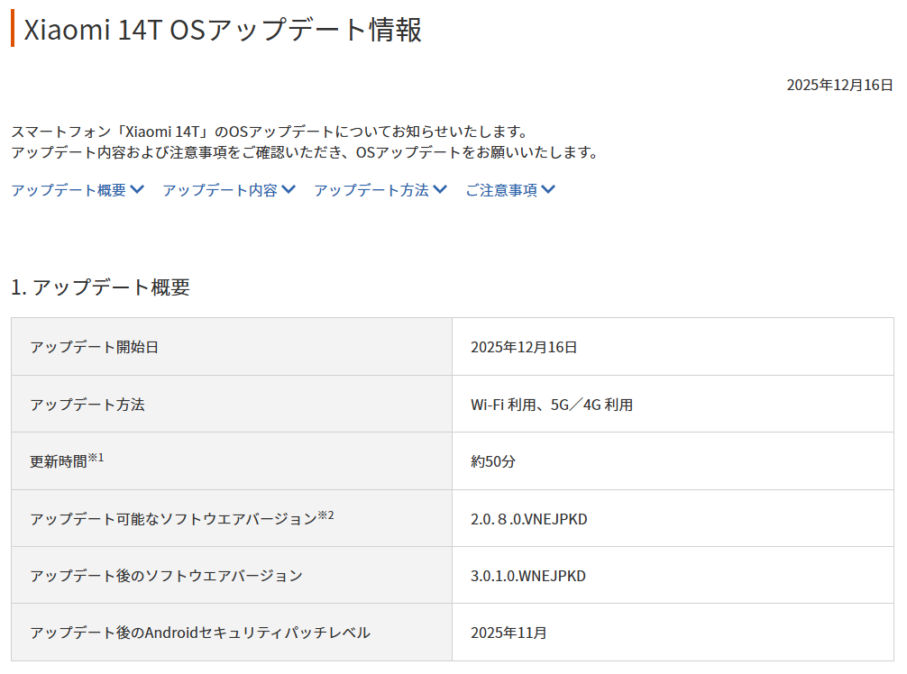Click chevron arrow beside アップデート内容

(289, 190)
